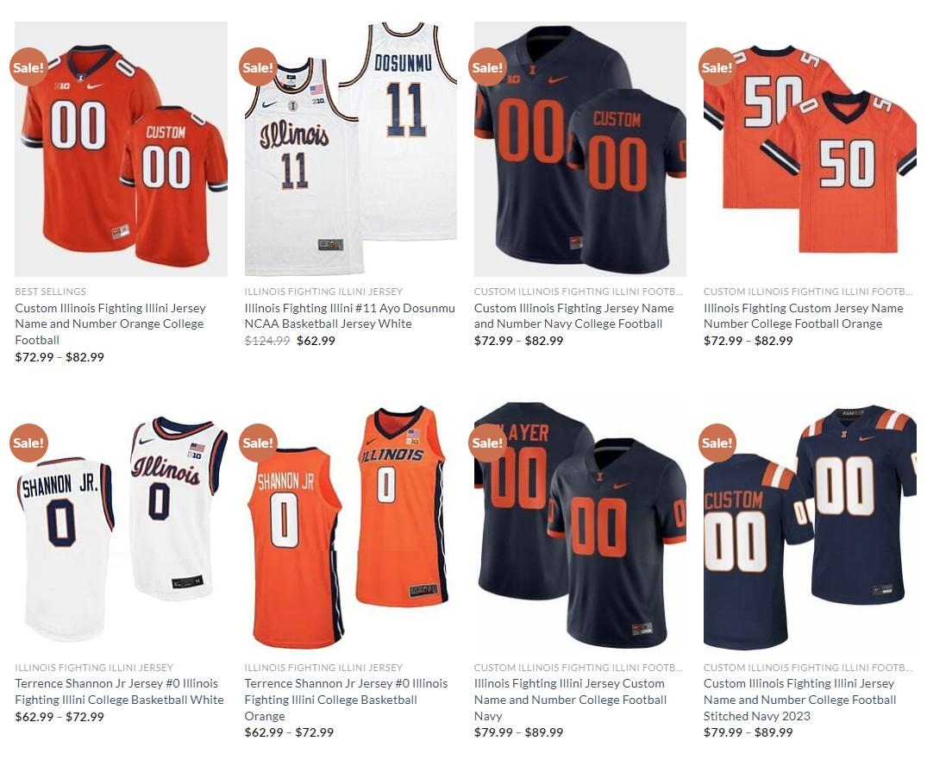Click the Sale badge on navy Player jersey
Screen dimensions: 927x760
(488, 443)
